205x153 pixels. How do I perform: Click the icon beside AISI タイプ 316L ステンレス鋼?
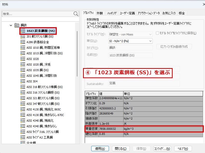tap(23, 132)
